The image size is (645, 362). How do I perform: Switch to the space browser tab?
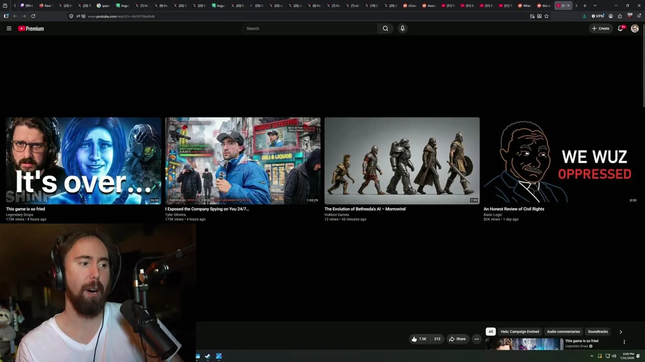pos(104,6)
